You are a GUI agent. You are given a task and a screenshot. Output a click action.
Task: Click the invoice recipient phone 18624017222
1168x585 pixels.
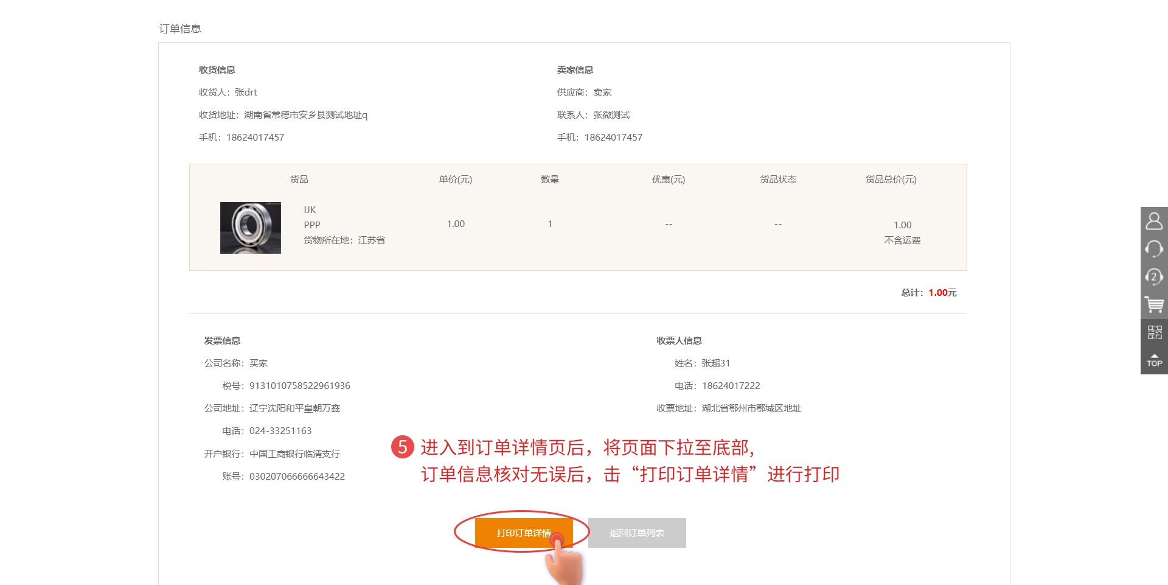731,386
